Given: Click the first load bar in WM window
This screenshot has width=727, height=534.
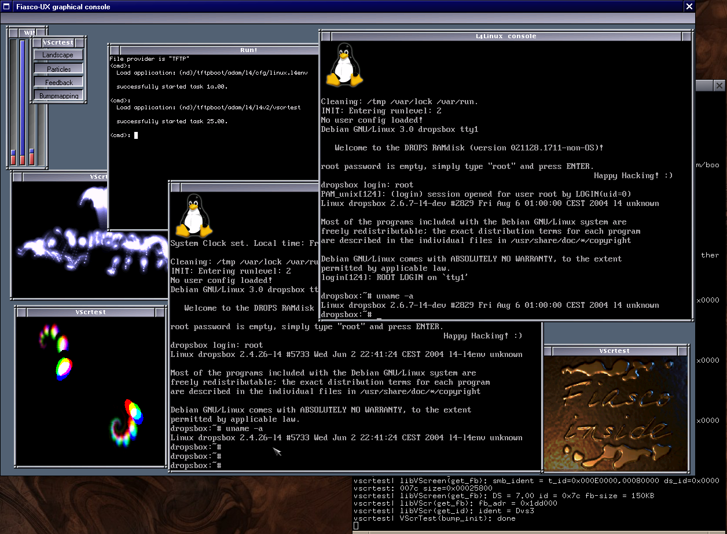Looking at the screenshot, I should 13,102.
